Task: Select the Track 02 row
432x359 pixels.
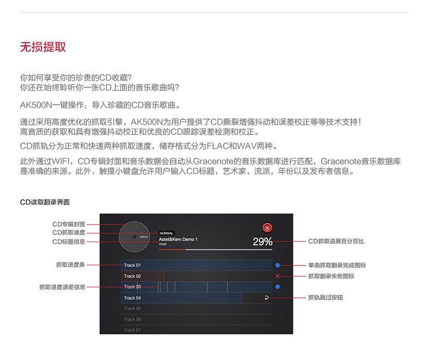Action: click(x=196, y=276)
